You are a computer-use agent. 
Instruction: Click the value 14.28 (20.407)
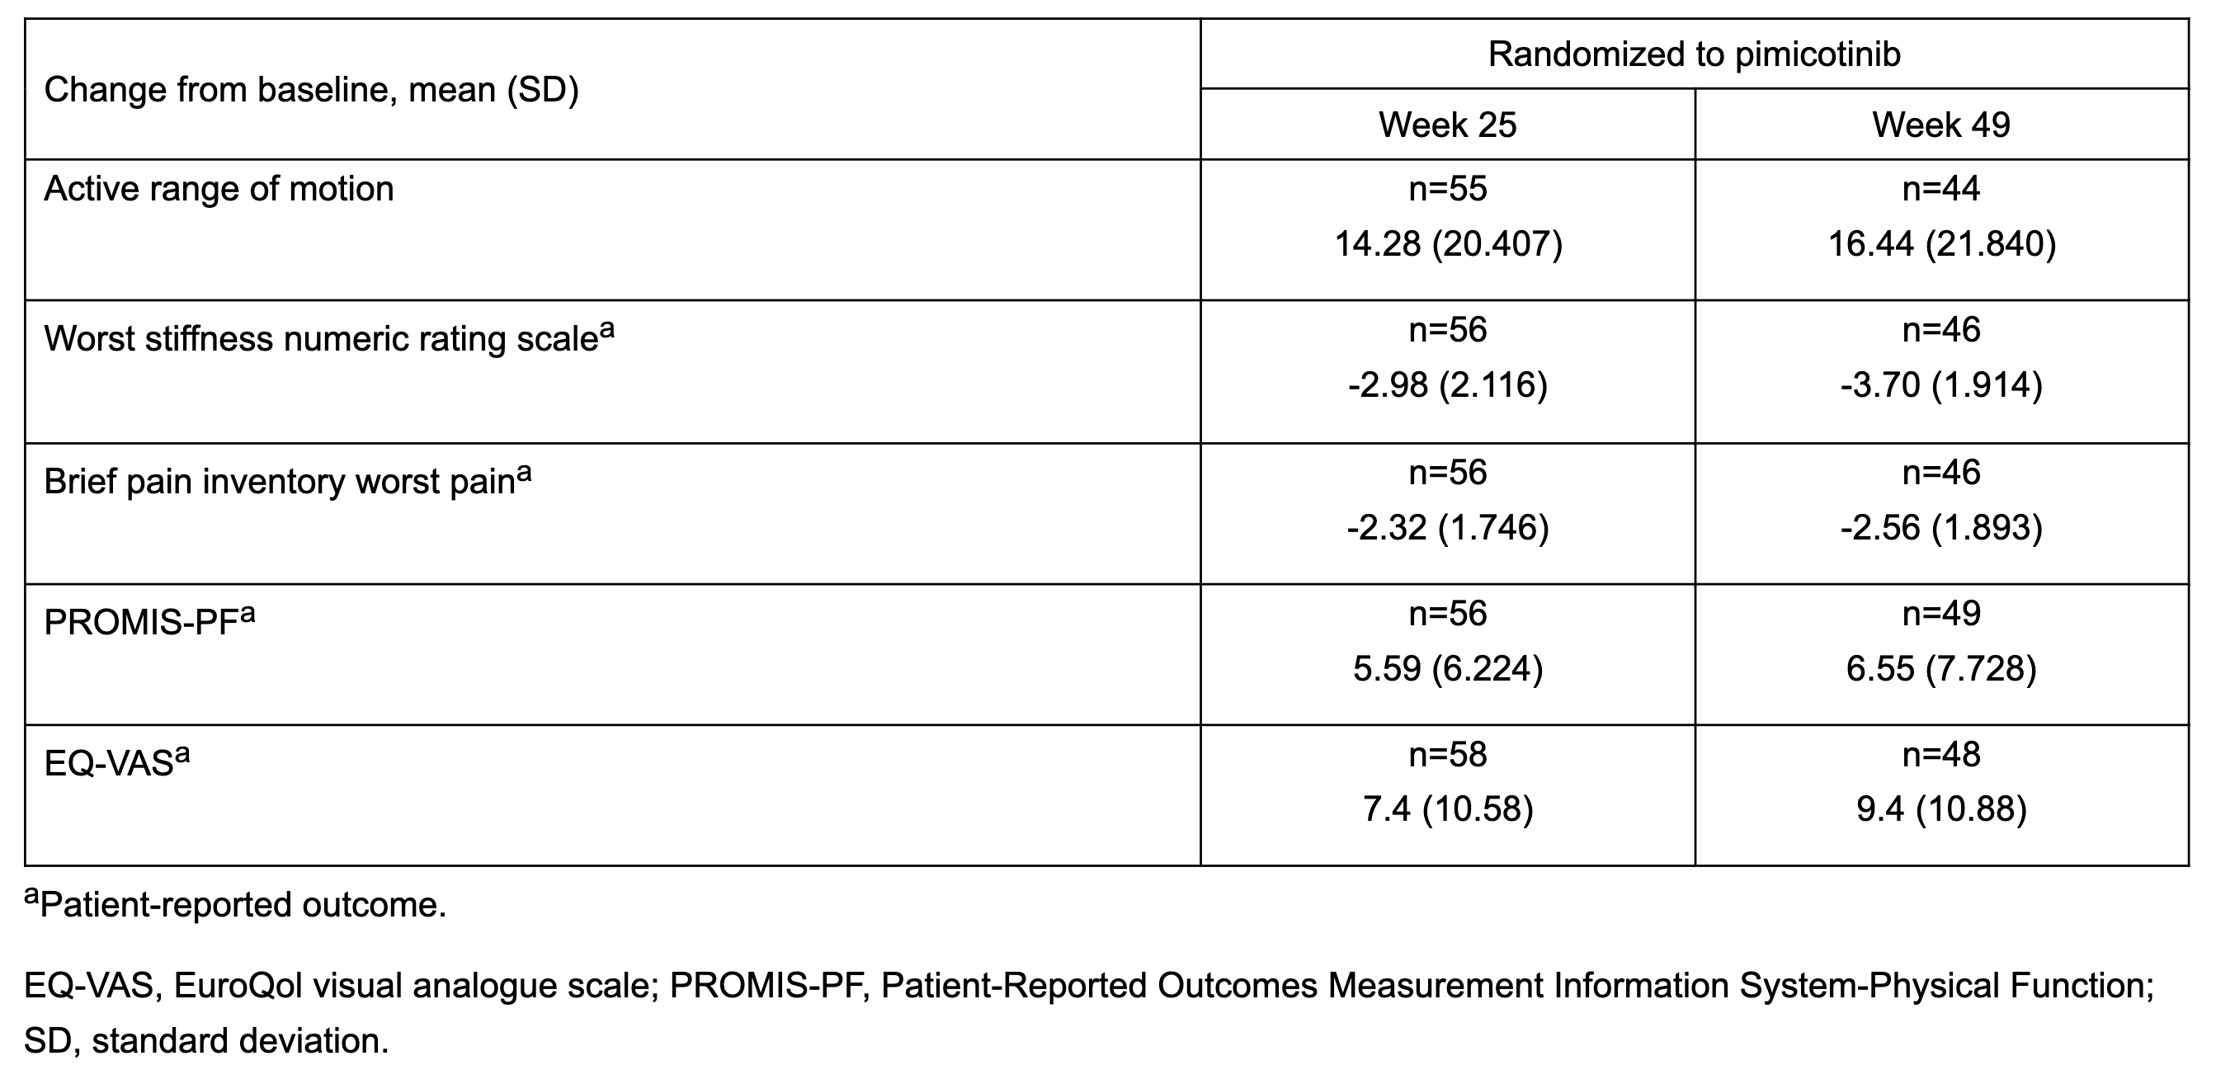coord(1448,243)
